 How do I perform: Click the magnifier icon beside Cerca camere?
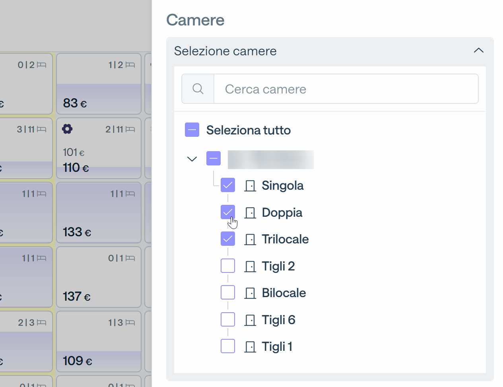pos(198,89)
